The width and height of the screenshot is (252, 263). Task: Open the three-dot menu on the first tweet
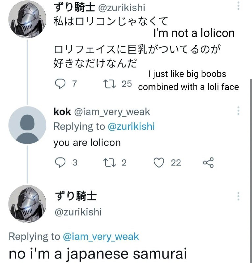[238, 6]
